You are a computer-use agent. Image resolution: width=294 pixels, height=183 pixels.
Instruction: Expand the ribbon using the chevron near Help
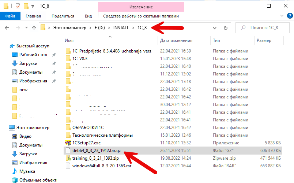tap(281, 16)
